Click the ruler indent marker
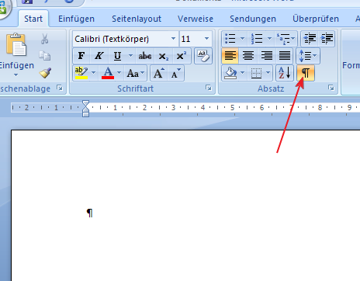The image size is (360, 281). (x=85, y=109)
